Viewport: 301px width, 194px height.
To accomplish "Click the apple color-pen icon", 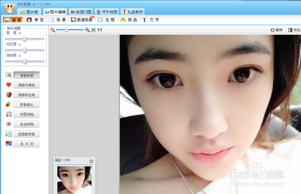I will click(x=9, y=95).
